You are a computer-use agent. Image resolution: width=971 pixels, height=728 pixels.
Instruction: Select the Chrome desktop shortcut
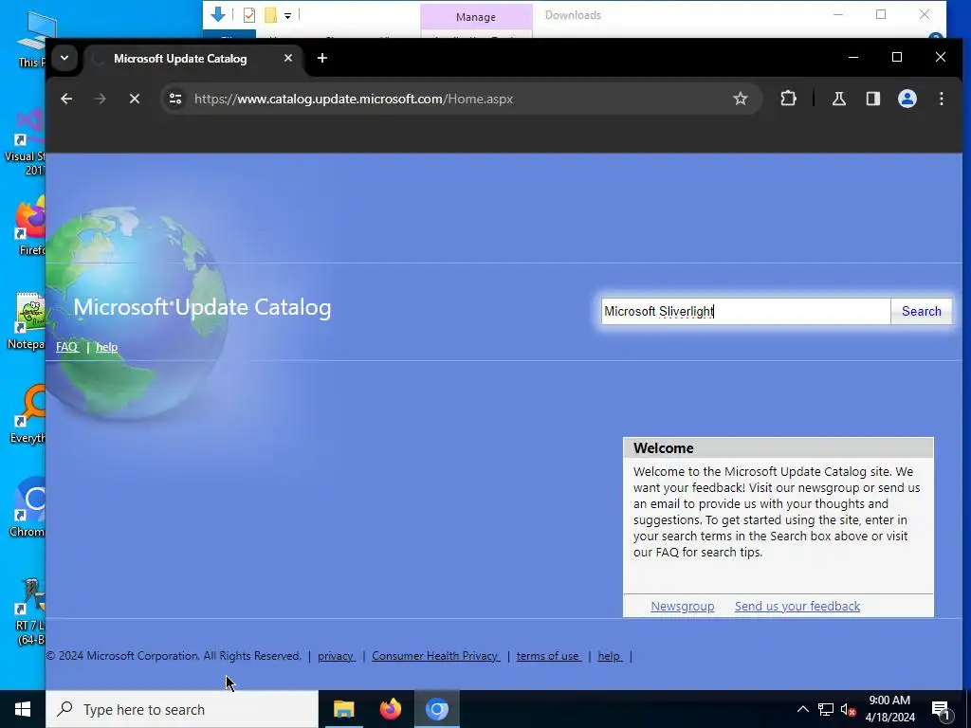[x=27, y=508]
